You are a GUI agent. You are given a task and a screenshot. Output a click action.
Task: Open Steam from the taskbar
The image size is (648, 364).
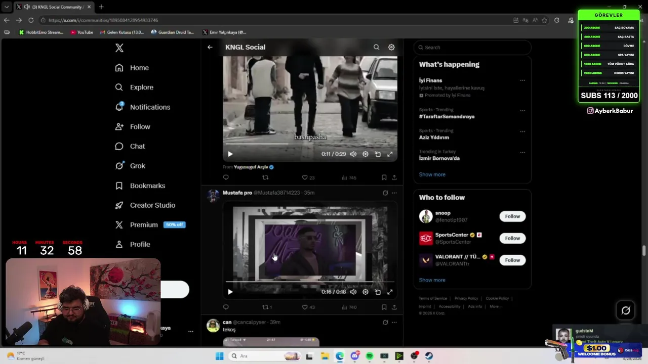(x=429, y=356)
